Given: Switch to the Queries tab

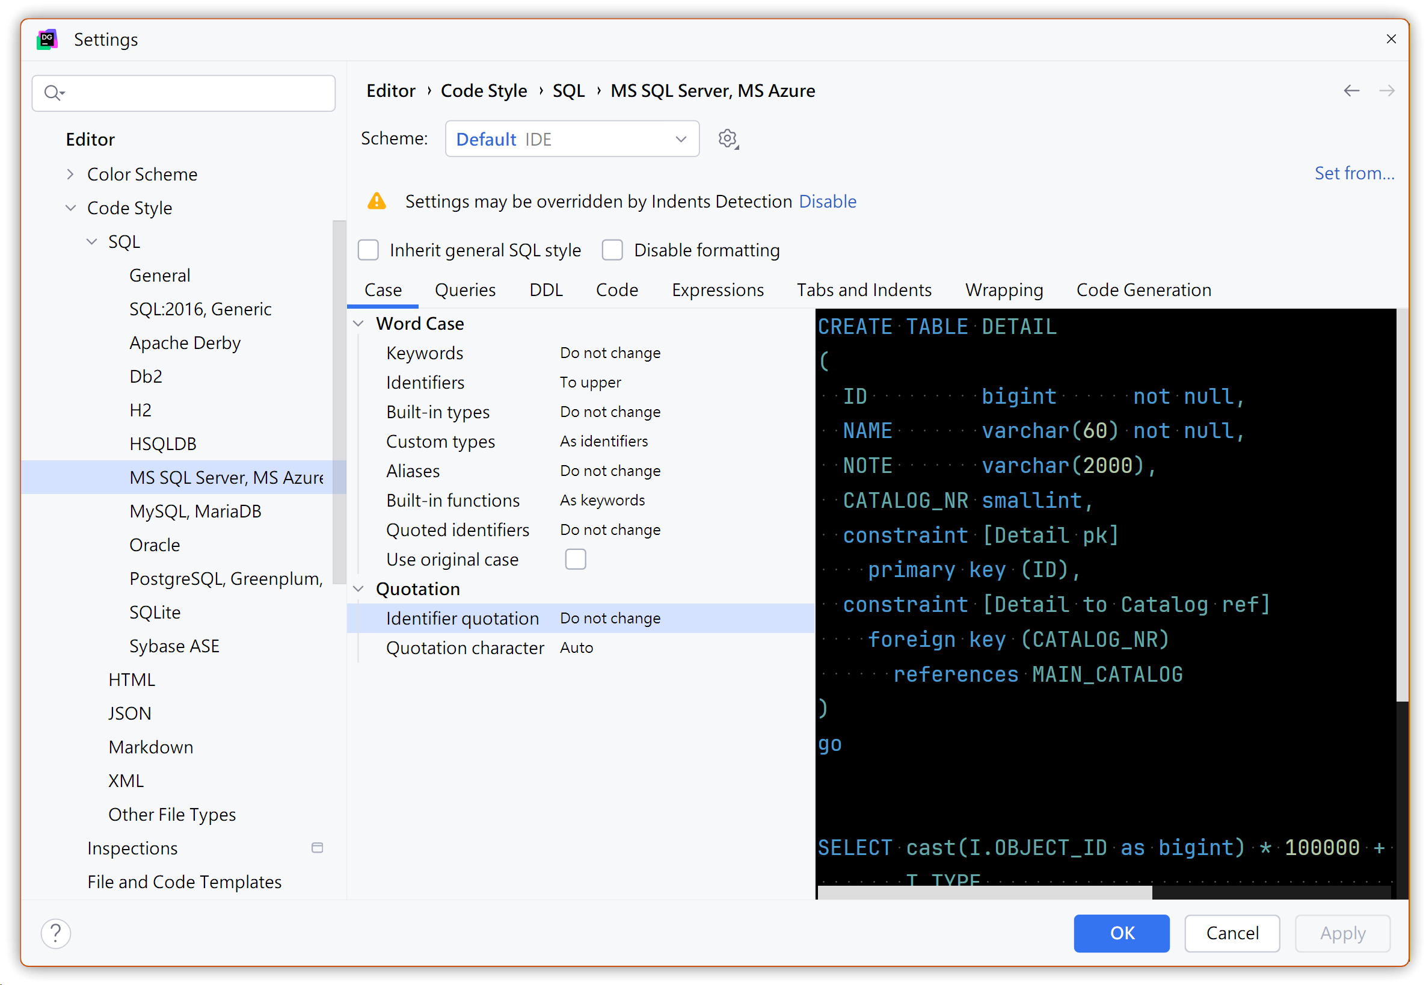Looking at the screenshot, I should point(464,290).
